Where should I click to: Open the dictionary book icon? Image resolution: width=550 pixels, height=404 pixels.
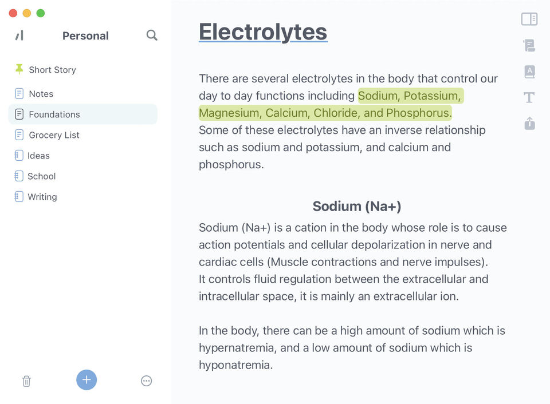(529, 72)
